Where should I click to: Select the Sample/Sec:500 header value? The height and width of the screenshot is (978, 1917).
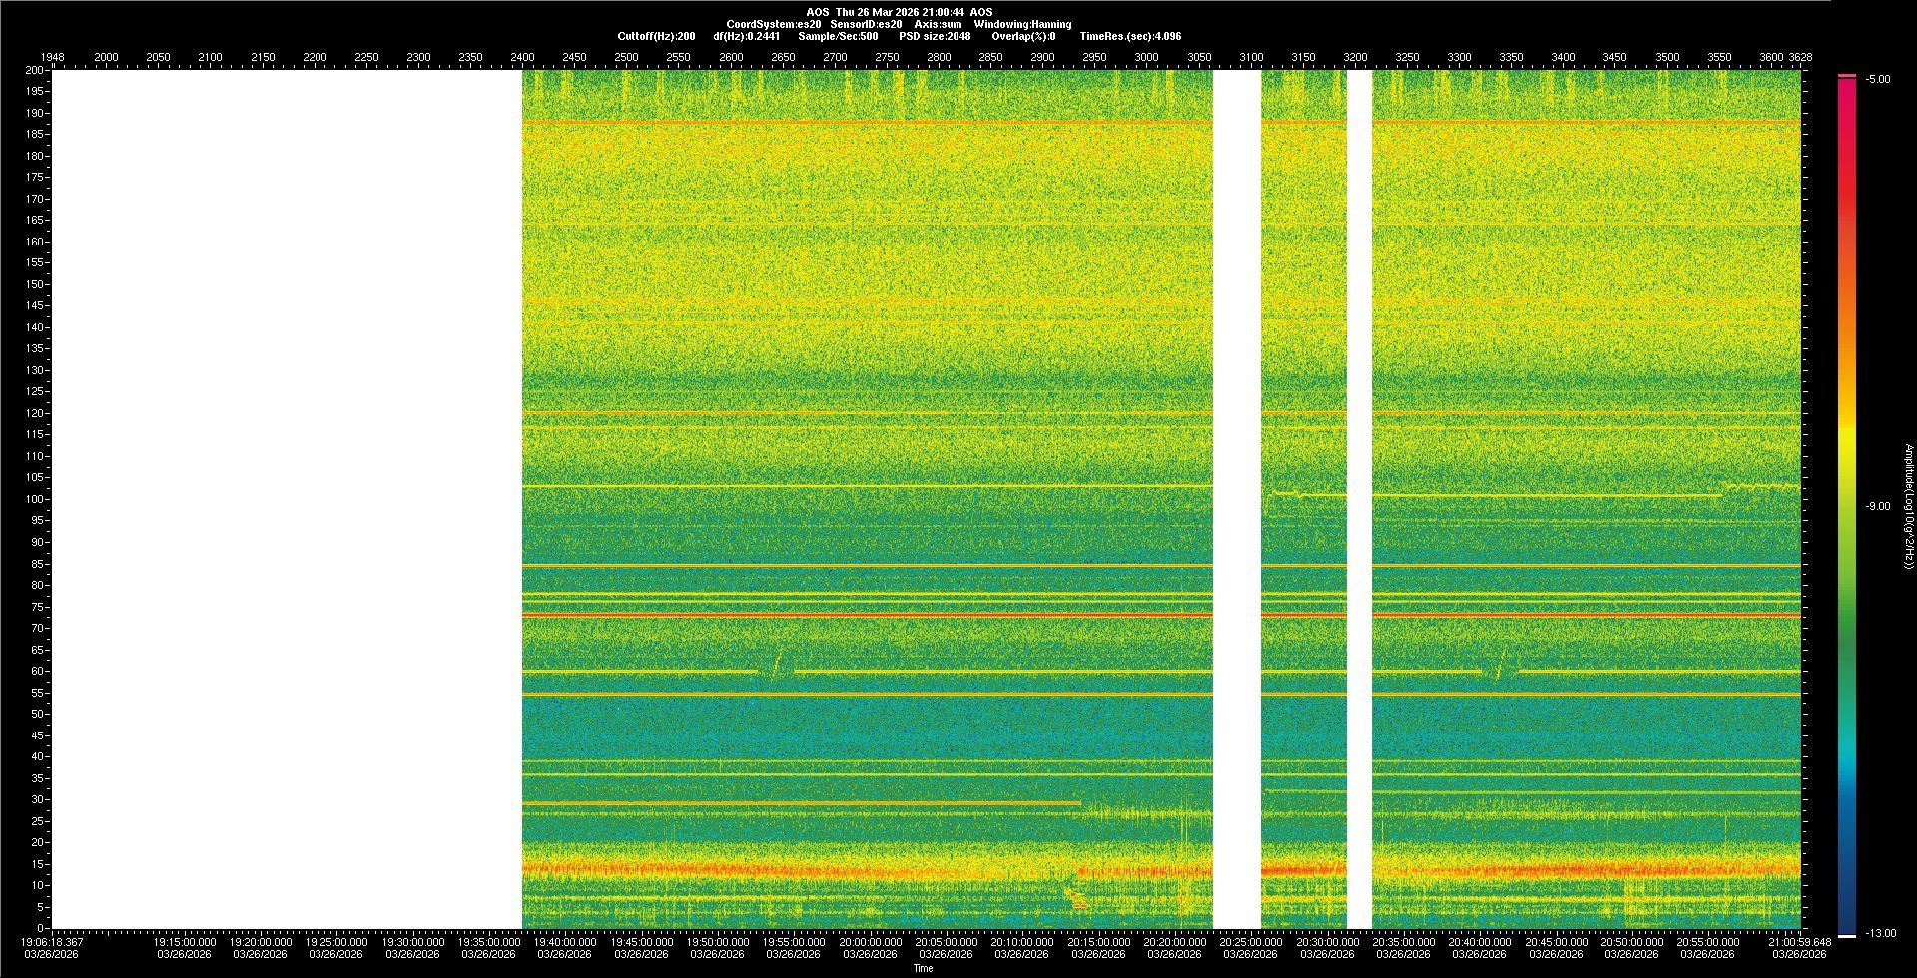[x=838, y=36]
